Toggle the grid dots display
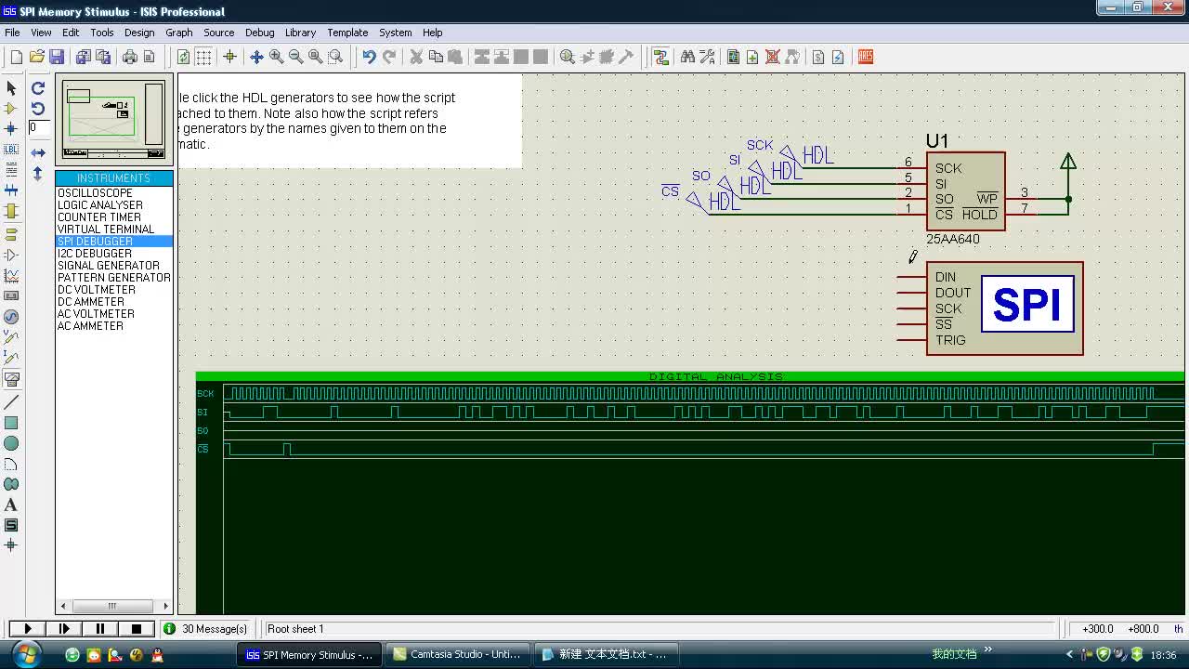1189x669 pixels. pyautogui.click(x=203, y=57)
